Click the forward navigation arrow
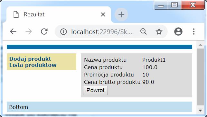Screen dimensions: 207x117 click(29, 32)
